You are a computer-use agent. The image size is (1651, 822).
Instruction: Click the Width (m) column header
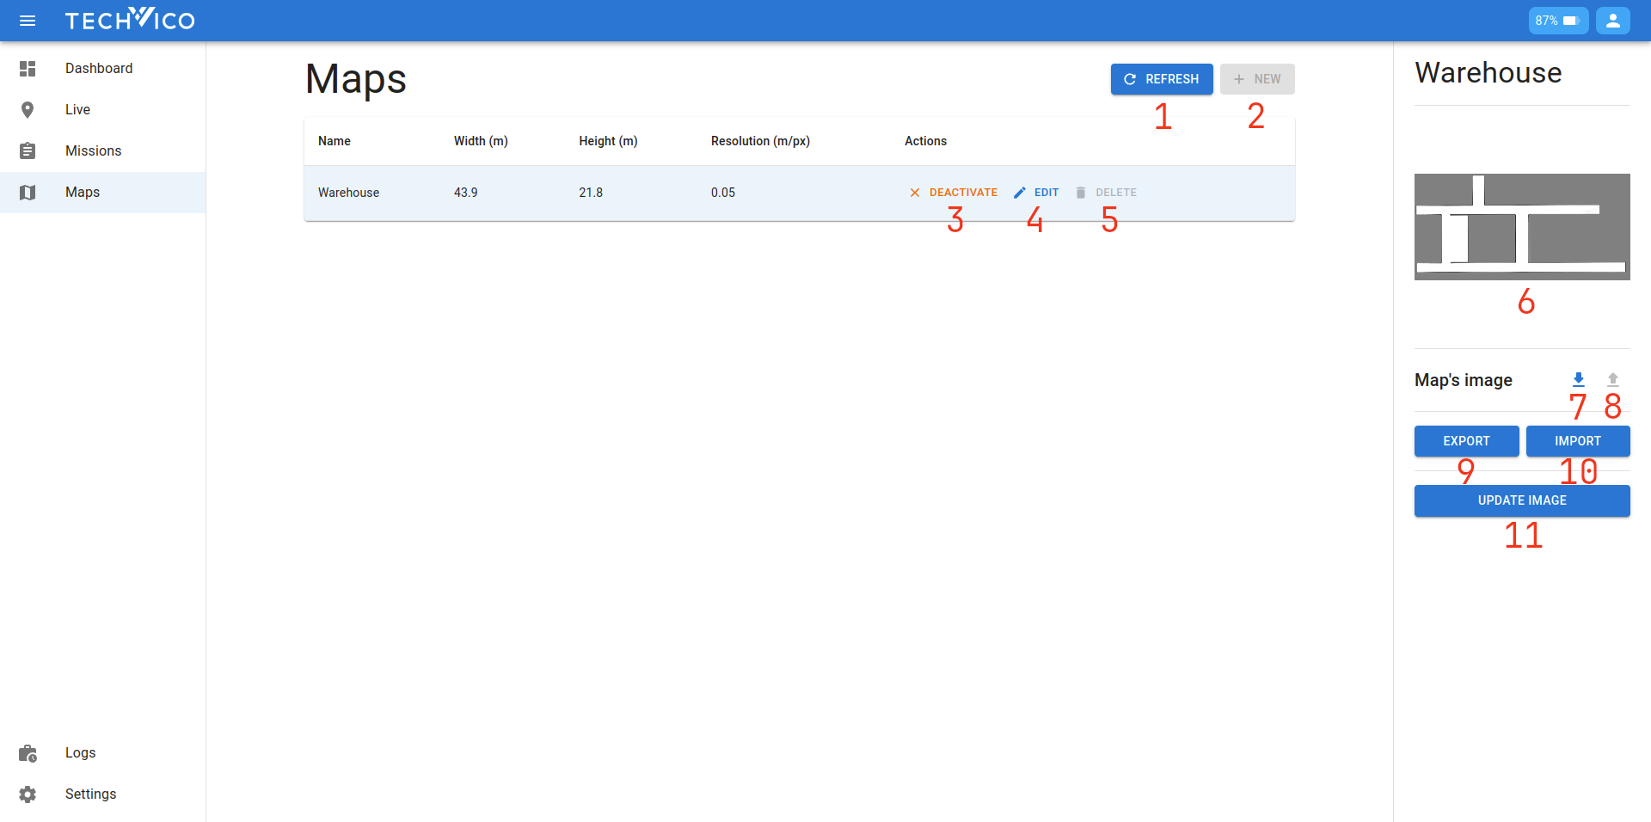point(481,141)
